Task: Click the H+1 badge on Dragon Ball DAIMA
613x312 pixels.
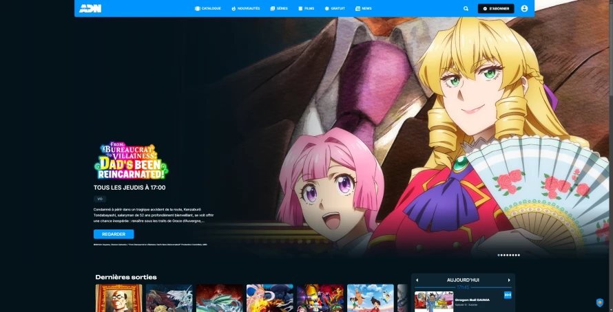Action: pyautogui.click(x=508, y=296)
